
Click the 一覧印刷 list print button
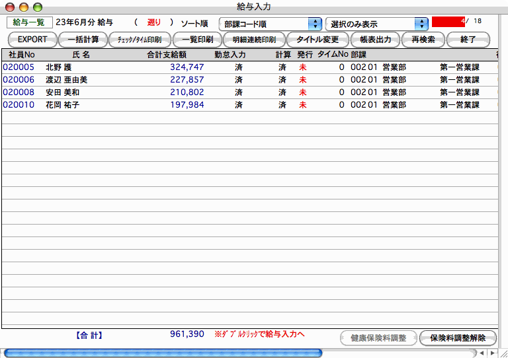(x=197, y=40)
